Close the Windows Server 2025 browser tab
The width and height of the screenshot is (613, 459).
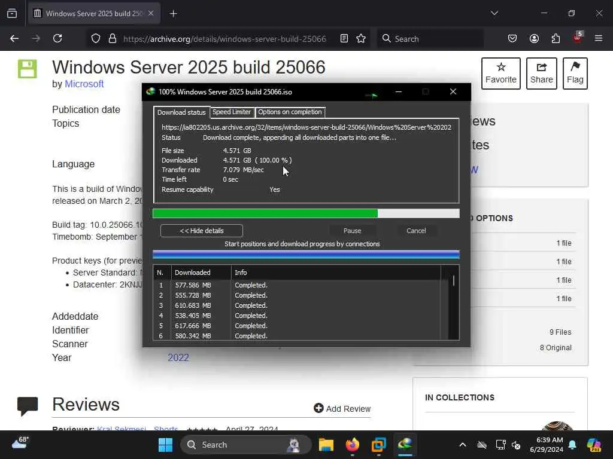[151, 13]
